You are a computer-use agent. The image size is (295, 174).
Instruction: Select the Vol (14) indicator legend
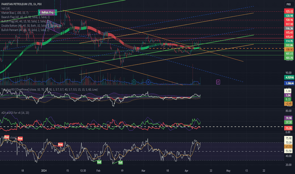click(x=6, y=9)
